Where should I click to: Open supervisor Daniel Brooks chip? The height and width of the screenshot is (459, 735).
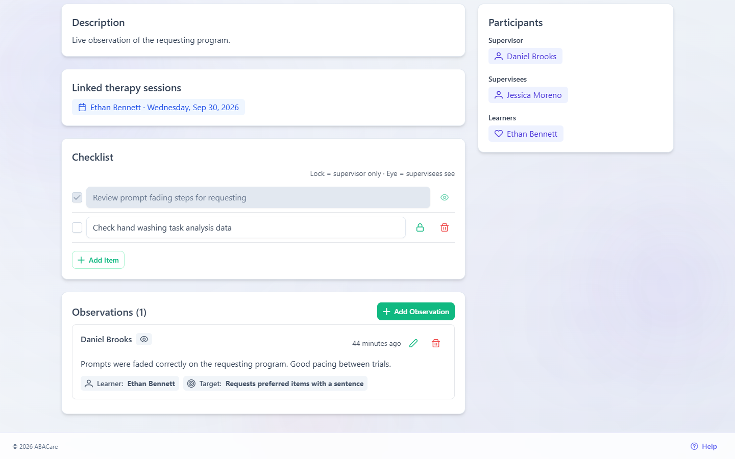click(525, 56)
